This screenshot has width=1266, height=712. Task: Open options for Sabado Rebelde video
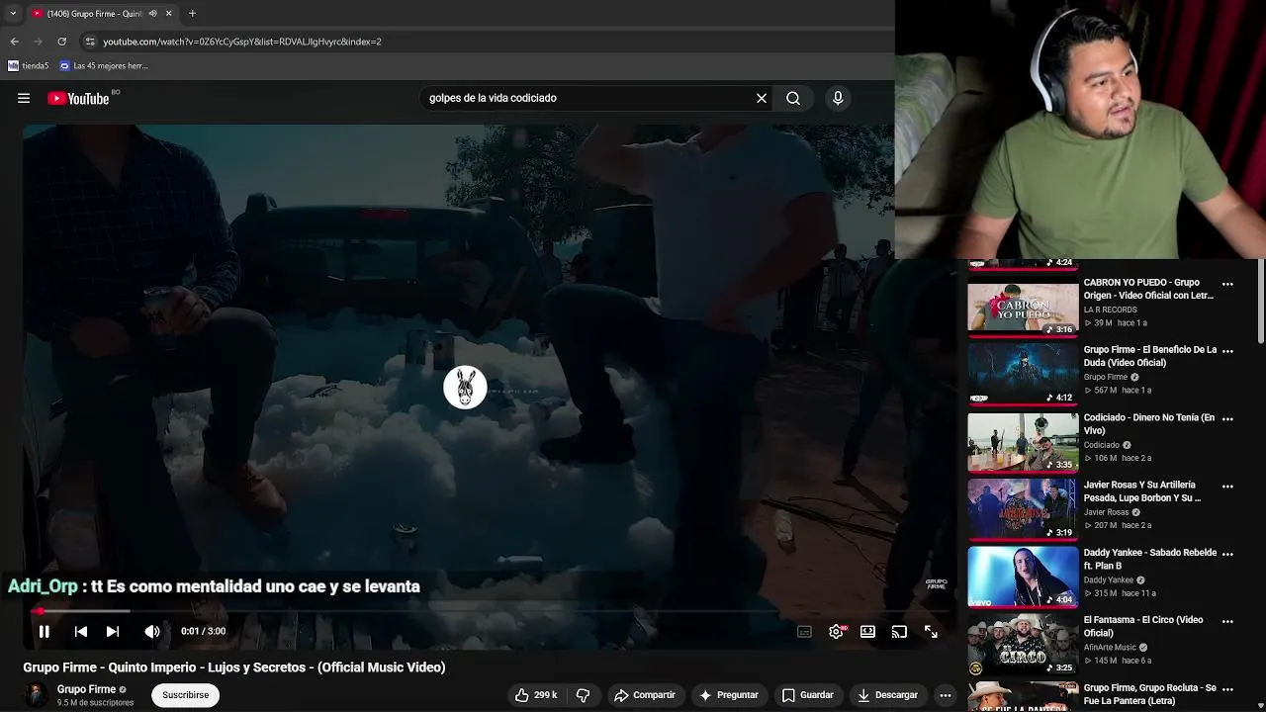pyautogui.click(x=1227, y=554)
